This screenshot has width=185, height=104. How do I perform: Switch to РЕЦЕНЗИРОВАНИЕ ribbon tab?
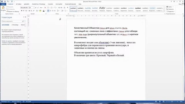pos(70,4)
